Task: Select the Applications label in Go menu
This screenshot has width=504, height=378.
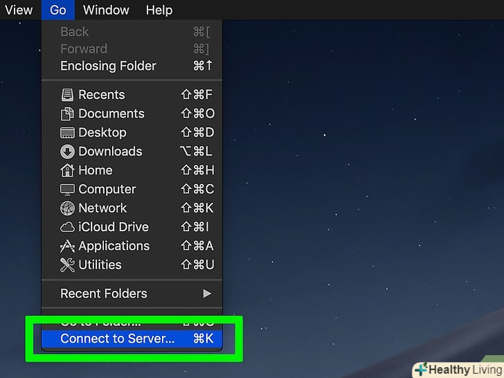Action: (114, 246)
